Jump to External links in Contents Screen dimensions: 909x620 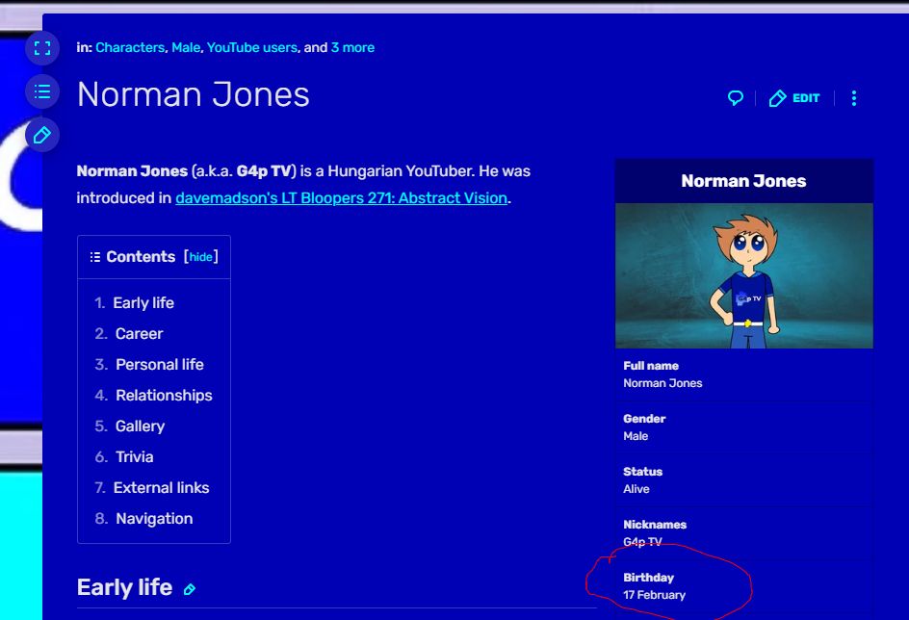pos(161,488)
